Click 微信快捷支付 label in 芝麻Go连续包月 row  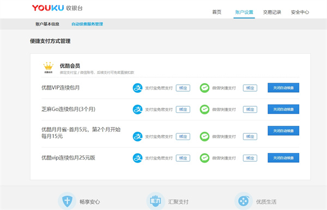(x=224, y=110)
